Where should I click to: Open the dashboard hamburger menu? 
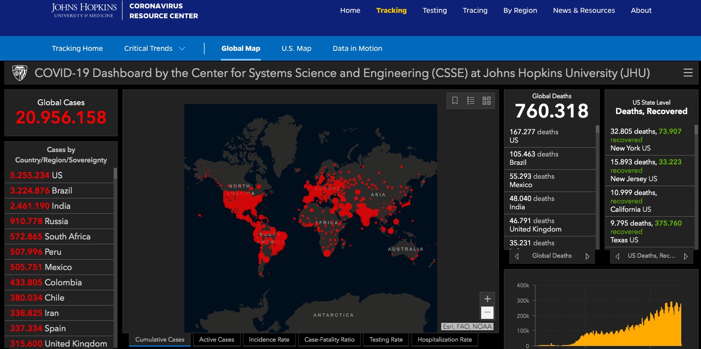click(688, 73)
